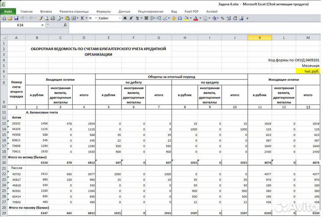The width and height of the screenshot is (323, 218).
Task: Click the Insert Function fx button
Action: 65,26
